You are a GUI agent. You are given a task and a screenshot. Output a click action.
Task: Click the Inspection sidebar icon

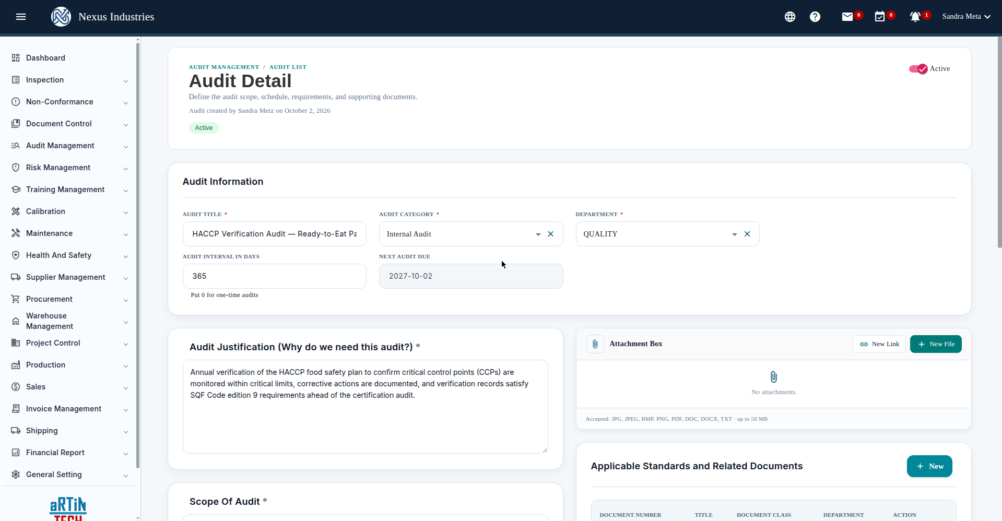coord(16,80)
